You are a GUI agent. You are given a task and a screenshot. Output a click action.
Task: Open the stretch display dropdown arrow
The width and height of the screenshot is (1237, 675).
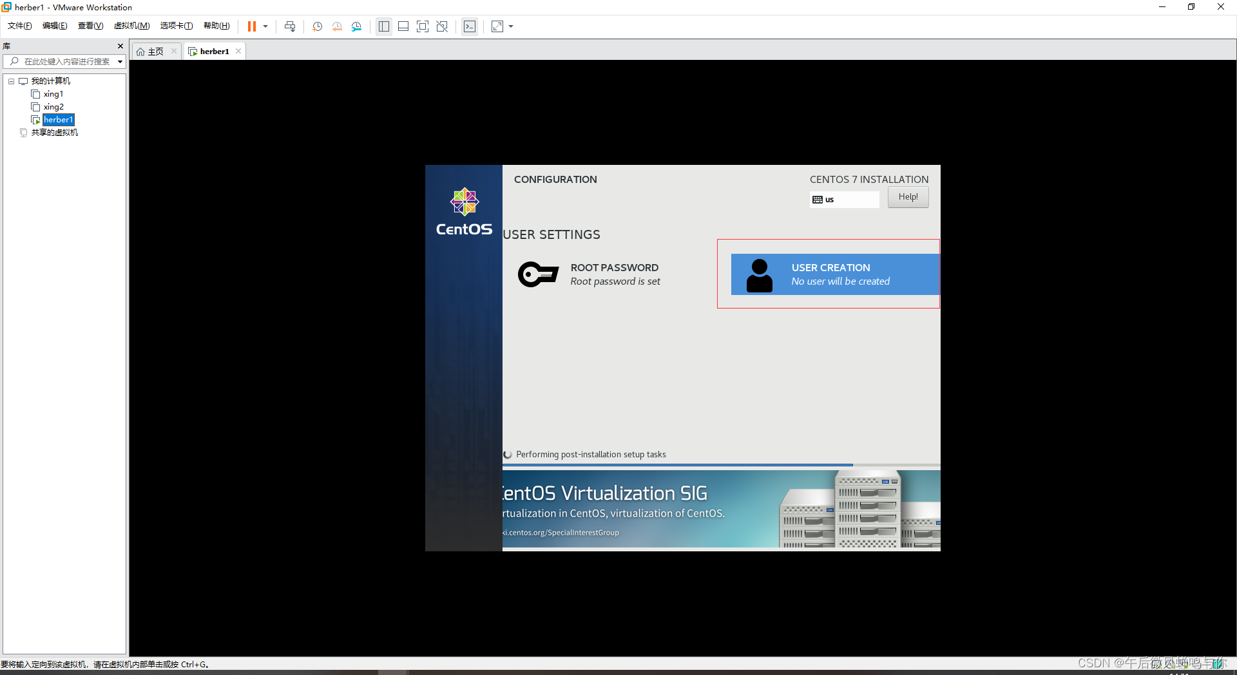point(511,26)
